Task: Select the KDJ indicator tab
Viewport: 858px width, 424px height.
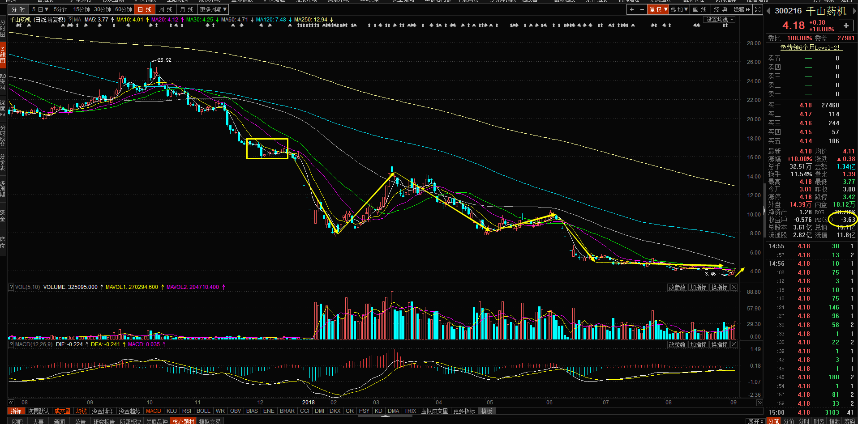Action: tap(172, 411)
